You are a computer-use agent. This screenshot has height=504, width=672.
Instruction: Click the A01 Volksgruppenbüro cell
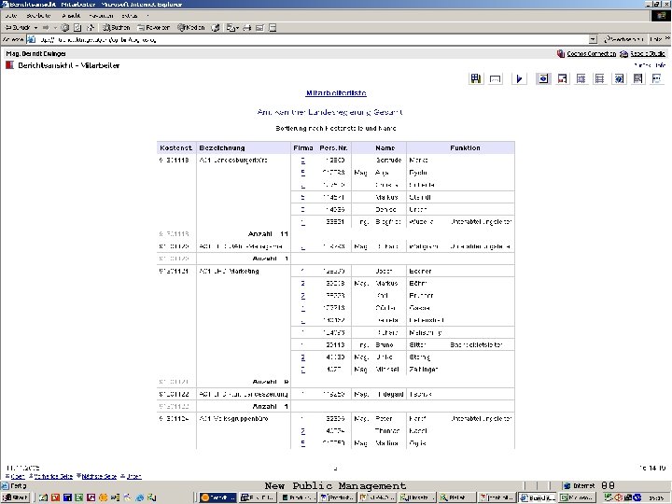234,419
